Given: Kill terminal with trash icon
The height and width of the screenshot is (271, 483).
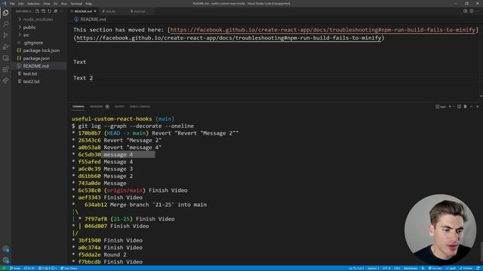Looking at the screenshot, I should [x=465, y=107].
